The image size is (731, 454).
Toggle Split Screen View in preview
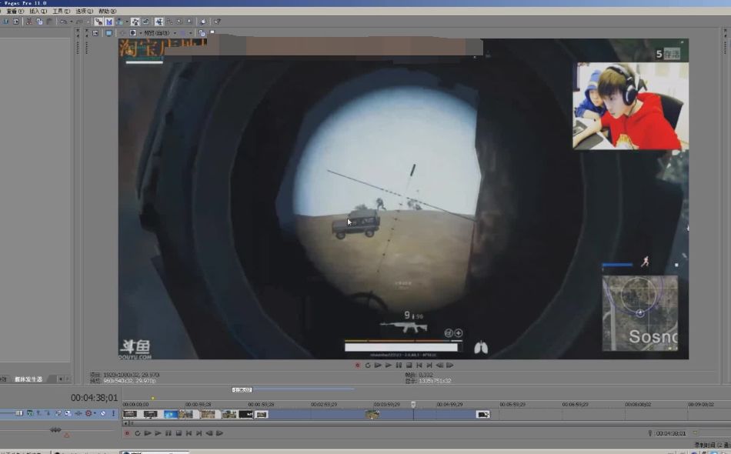tap(132, 33)
